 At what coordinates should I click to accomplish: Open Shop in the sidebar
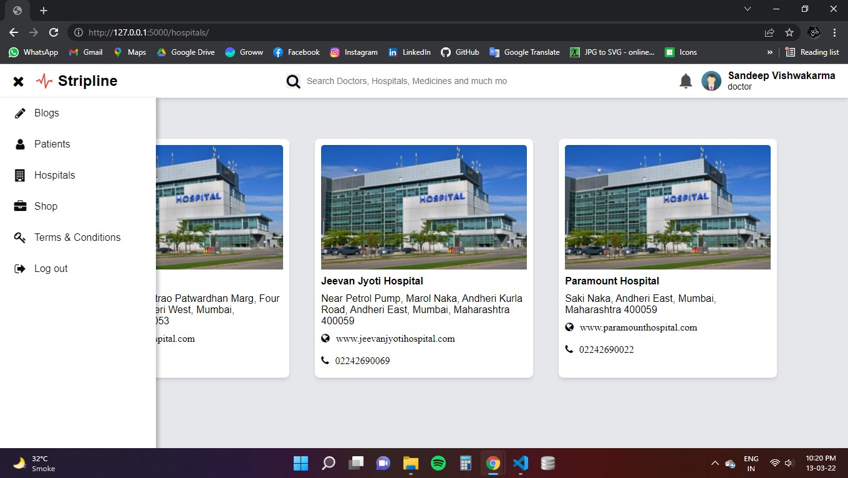click(x=46, y=206)
